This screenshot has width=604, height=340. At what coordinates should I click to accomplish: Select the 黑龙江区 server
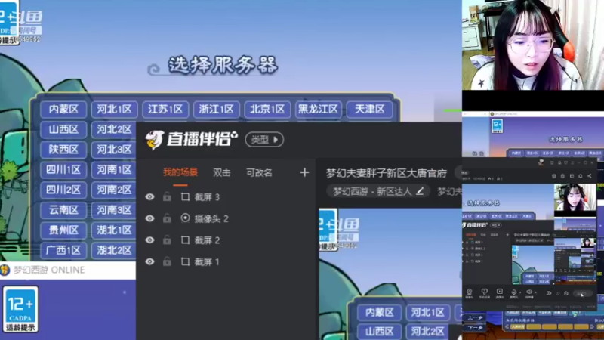318,109
